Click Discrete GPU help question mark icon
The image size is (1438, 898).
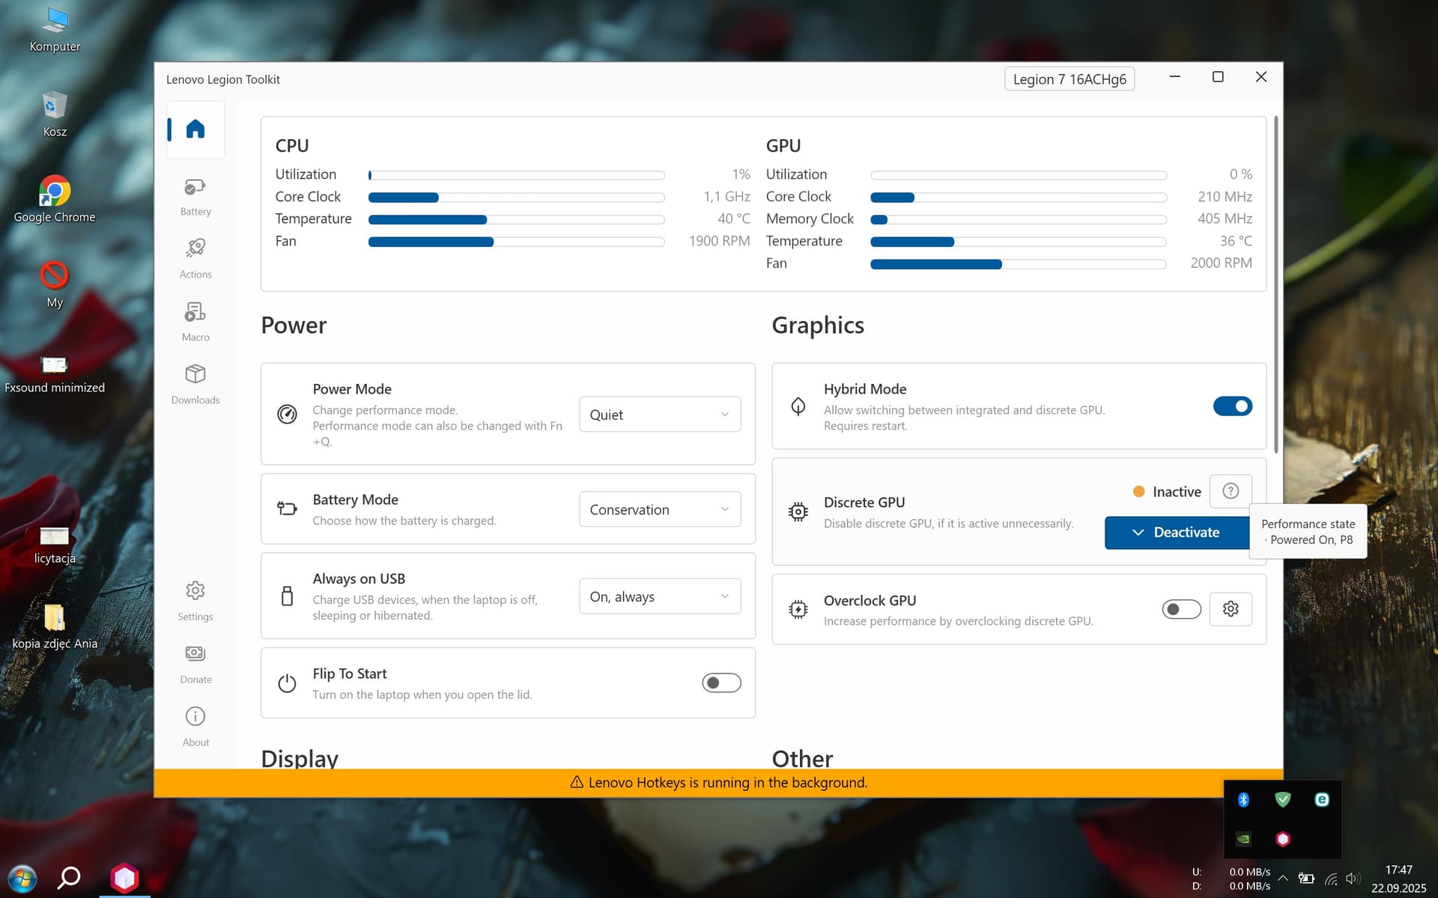[1230, 491]
